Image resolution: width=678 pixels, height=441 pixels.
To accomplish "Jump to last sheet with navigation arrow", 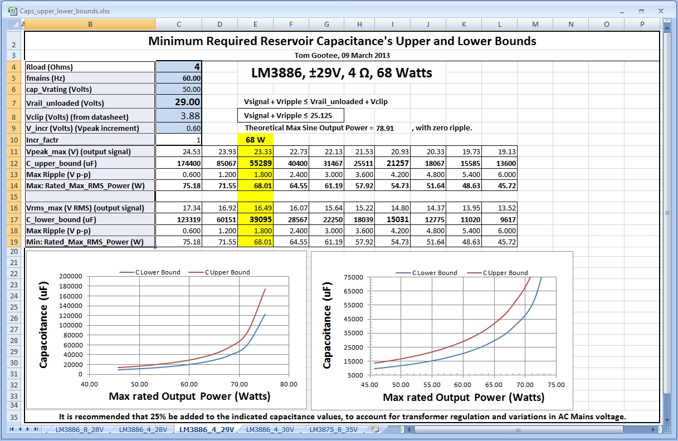I will click(x=36, y=429).
